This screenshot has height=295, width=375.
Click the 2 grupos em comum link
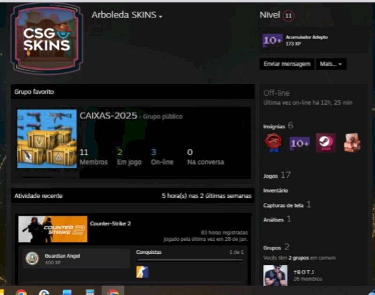click(299, 258)
